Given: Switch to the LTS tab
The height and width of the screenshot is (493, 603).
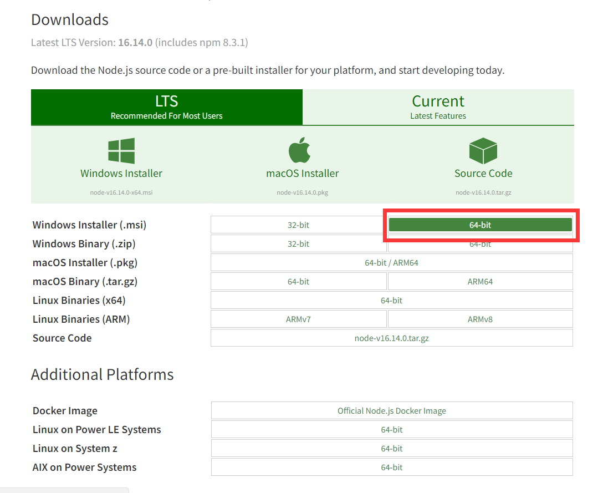Looking at the screenshot, I should click(166, 107).
